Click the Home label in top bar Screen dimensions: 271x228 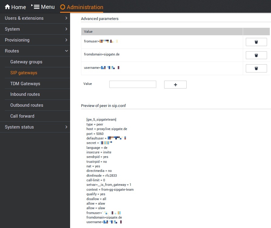(19, 7)
